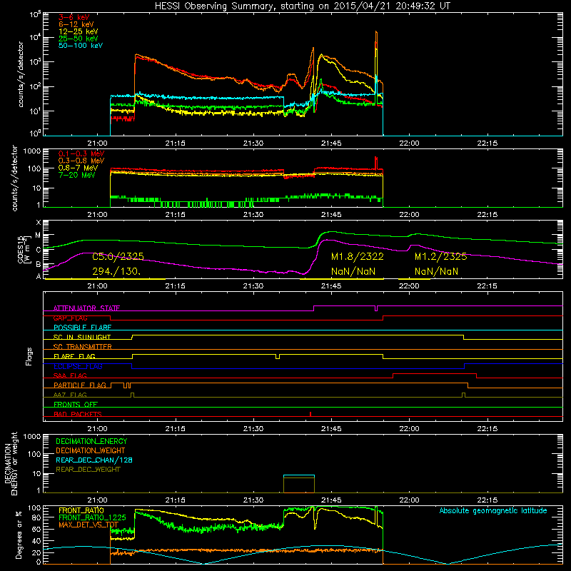The image size is (571, 571).
Task: Click 21:30 tick label under the MeV panel
Action: 253,215
